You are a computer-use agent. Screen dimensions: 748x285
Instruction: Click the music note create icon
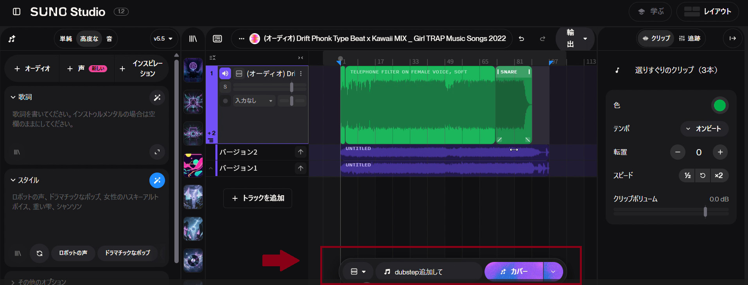click(x=12, y=39)
